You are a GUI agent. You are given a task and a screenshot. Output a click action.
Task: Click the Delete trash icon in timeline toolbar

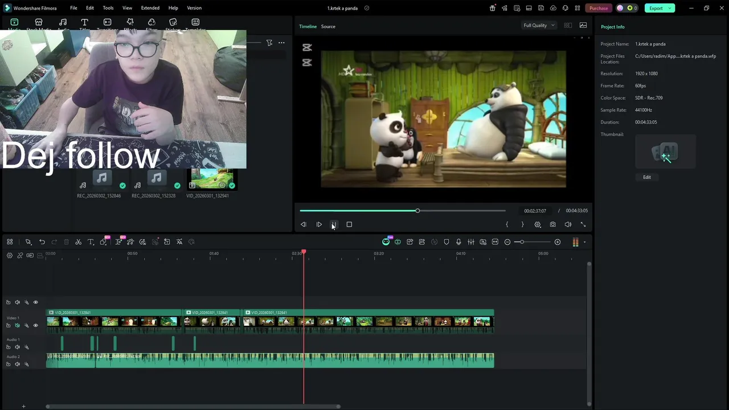tap(66, 242)
